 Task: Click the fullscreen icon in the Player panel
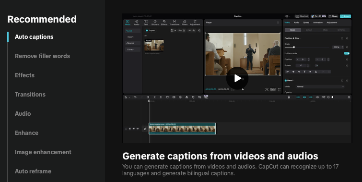279,89
